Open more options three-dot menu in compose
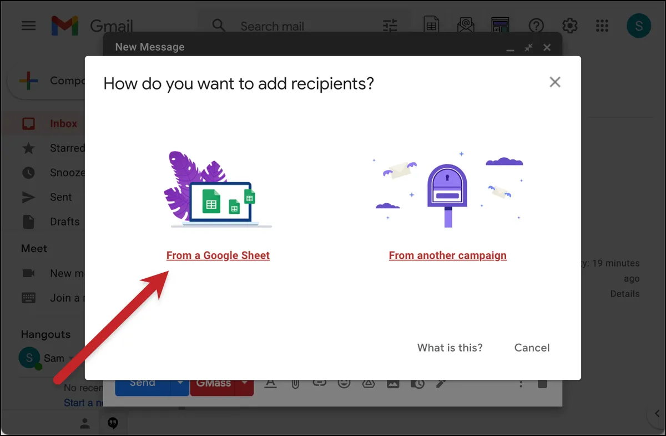 click(x=521, y=384)
